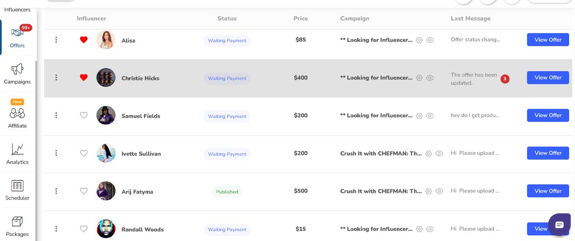
Task: Click the unread messages badge showing 3
Action: click(505, 79)
